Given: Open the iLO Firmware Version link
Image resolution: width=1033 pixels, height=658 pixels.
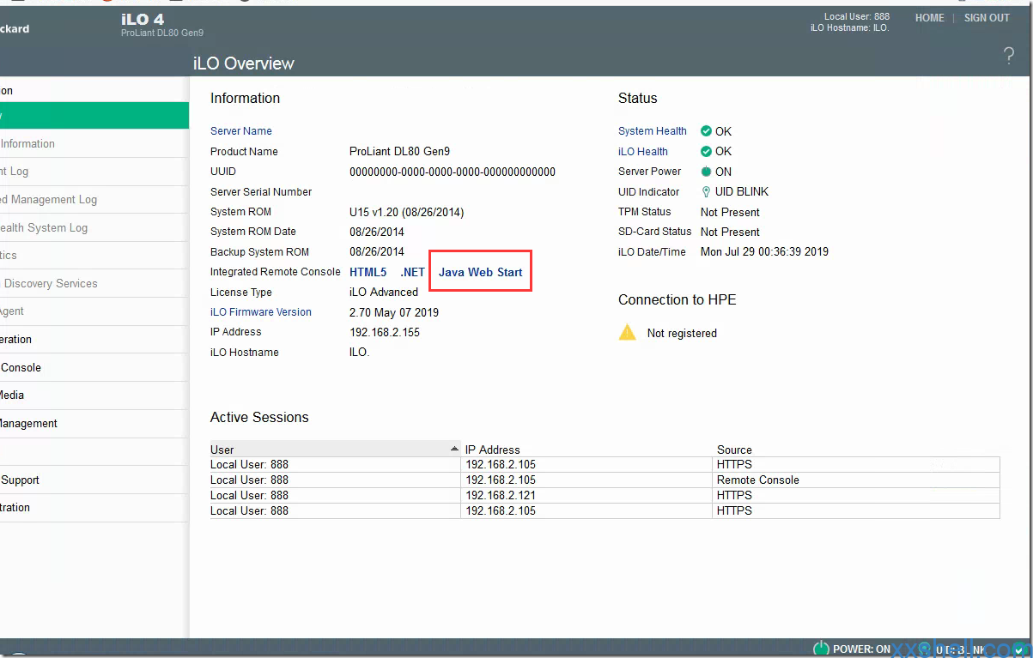Looking at the screenshot, I should (261, 312).
